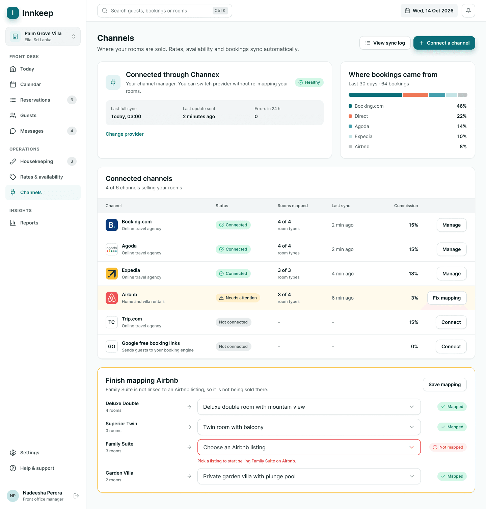Click the Booking.com channel logo
Image resolution: width=486 pixels, height=509 pixels.
112,225
